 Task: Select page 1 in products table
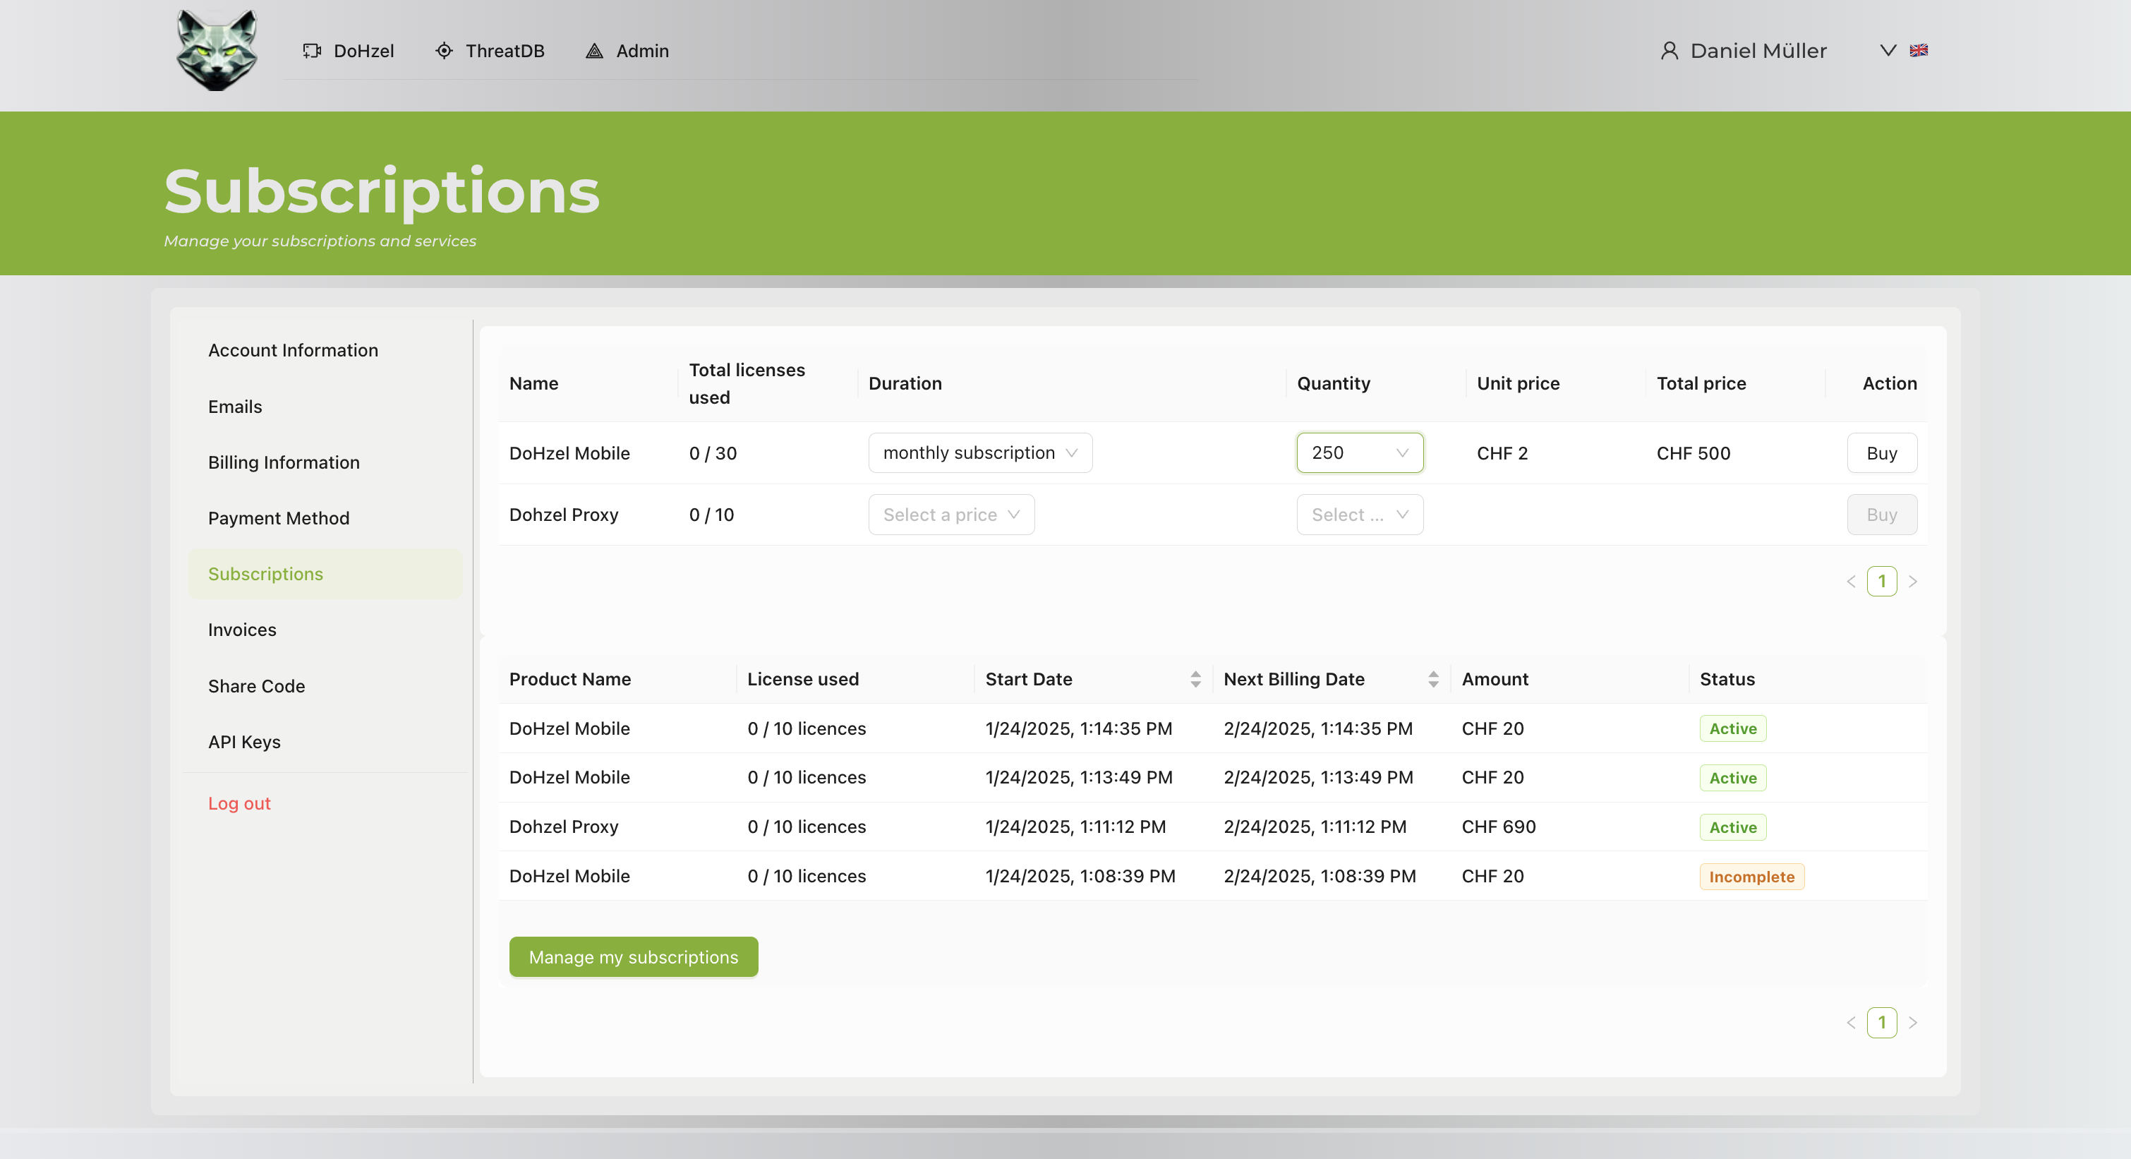(x=1882, y=581)
